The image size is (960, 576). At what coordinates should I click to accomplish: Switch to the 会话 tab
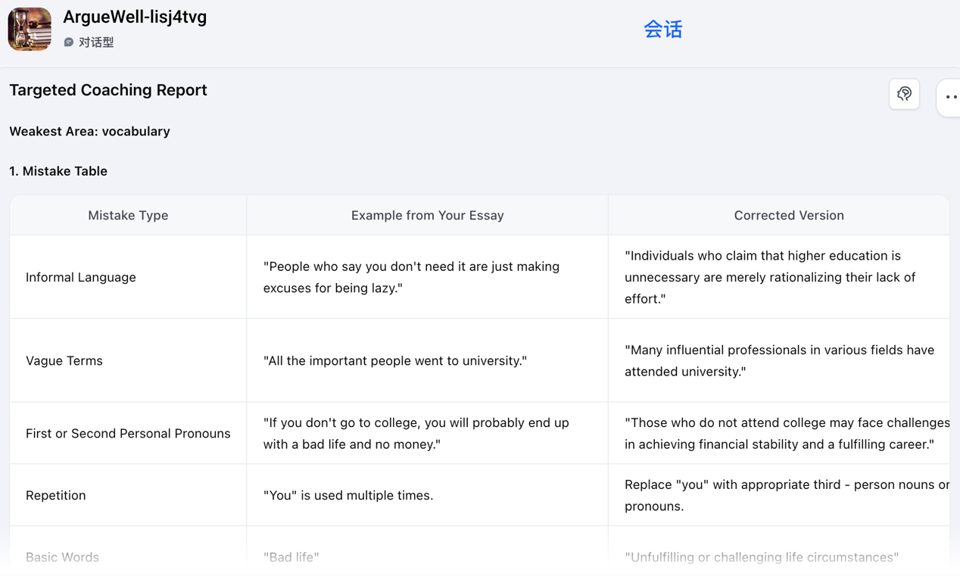pyautogui.click(x=662, y=30)
